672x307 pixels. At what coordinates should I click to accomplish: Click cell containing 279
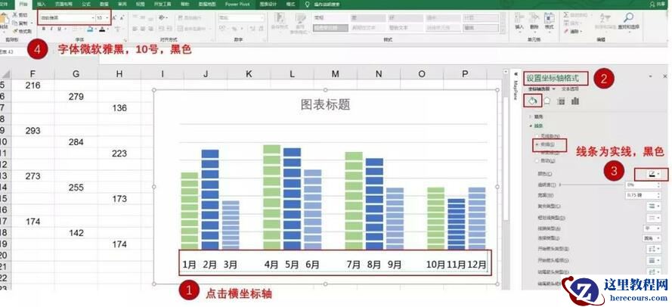click(76, 97)
